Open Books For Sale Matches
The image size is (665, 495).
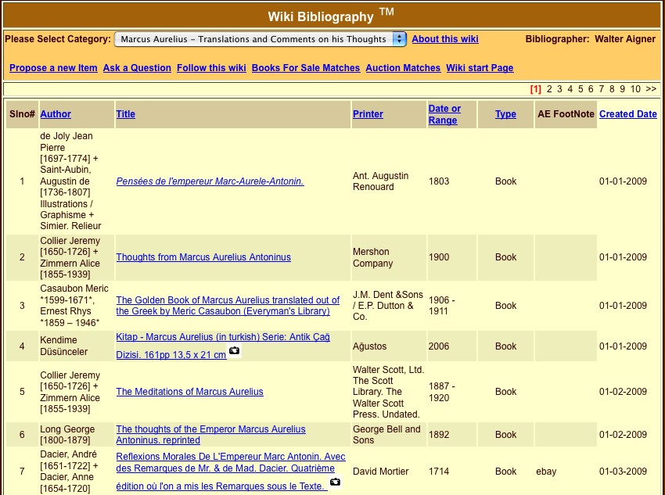(x=306, y=68)
